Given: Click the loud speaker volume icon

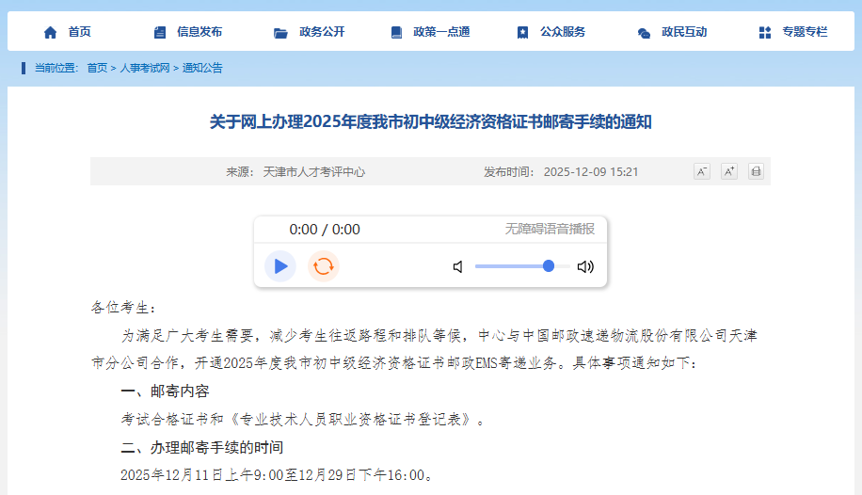Looking at the screenshot, I should point(585,266).
